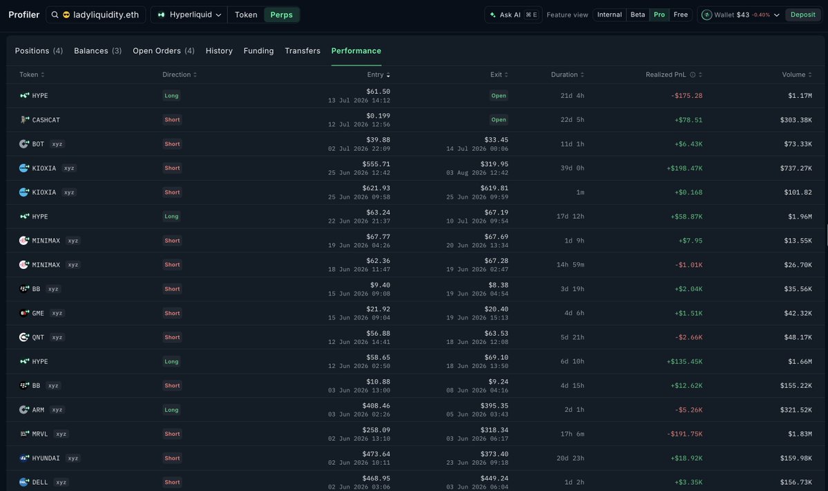The width and height of the screenshot is (828, 491).
Task: Sort table by Realized PnL column
Action: tap(674, 74)
